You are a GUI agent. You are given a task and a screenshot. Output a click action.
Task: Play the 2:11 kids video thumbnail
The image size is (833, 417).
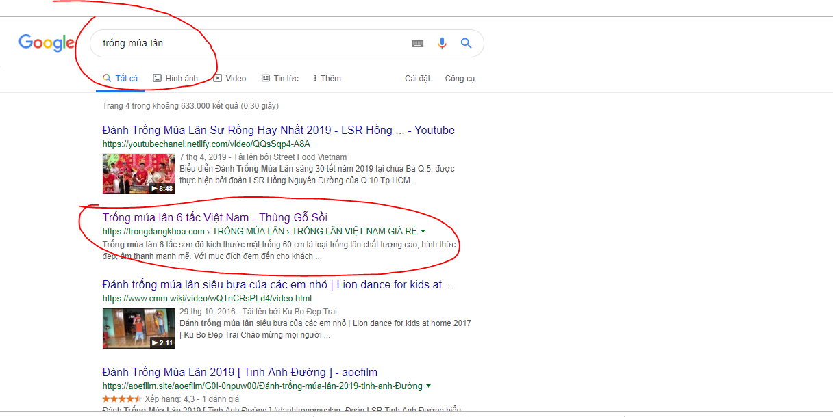click(x=138, y=328)
